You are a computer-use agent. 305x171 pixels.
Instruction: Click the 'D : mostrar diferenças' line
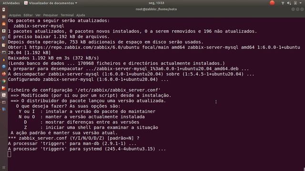81,122
